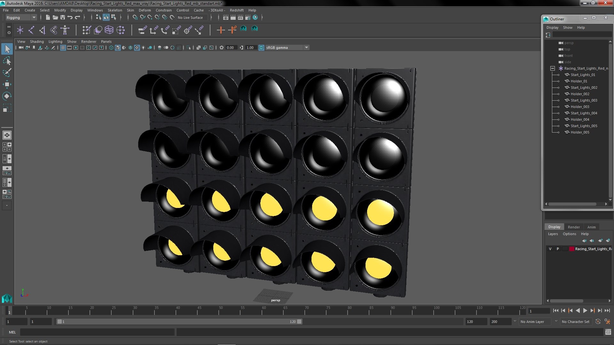This screenshot has width=614, height=345.
Task: Open the No Character Set dropdown
Action: click(x=577, y=322)
